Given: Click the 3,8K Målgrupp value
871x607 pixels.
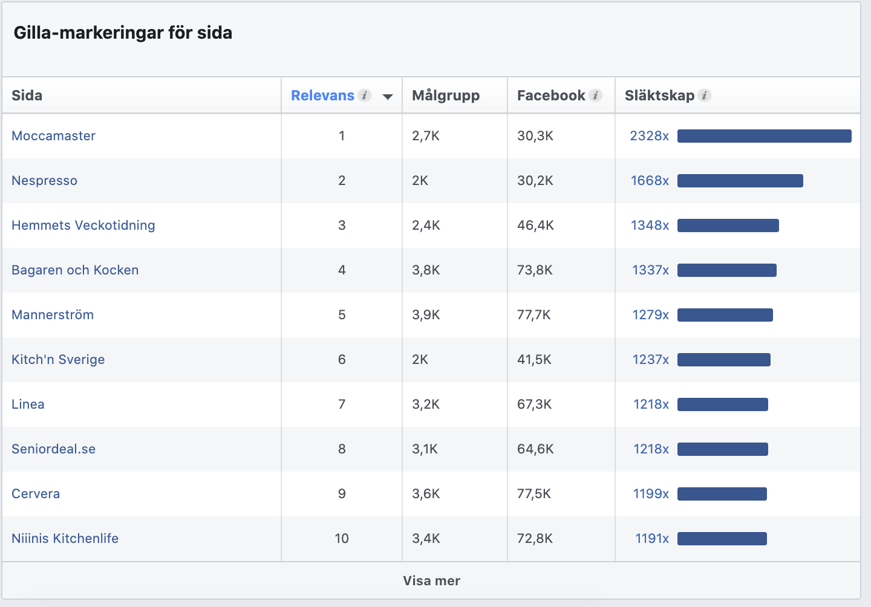Looking at the screenshot, I should click(426, 270).
